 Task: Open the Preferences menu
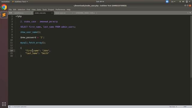pyautogui.click(x=60, y=10)
